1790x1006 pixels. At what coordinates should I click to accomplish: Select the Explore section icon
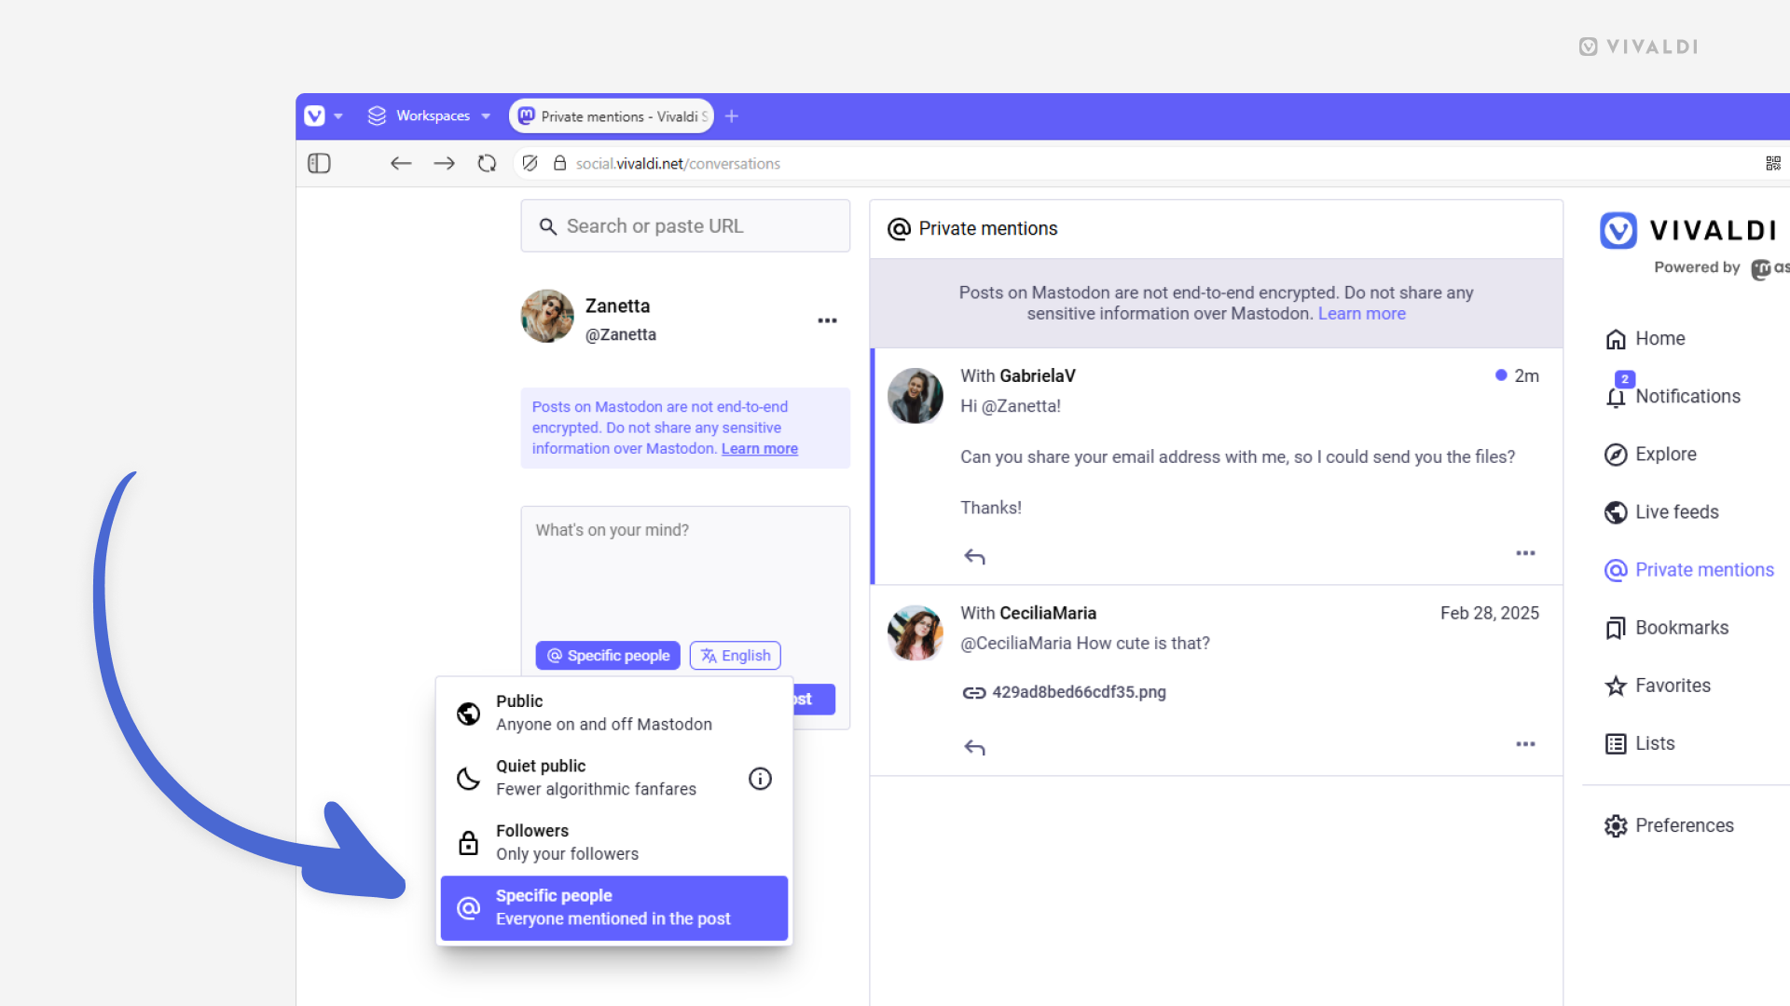1617,454
